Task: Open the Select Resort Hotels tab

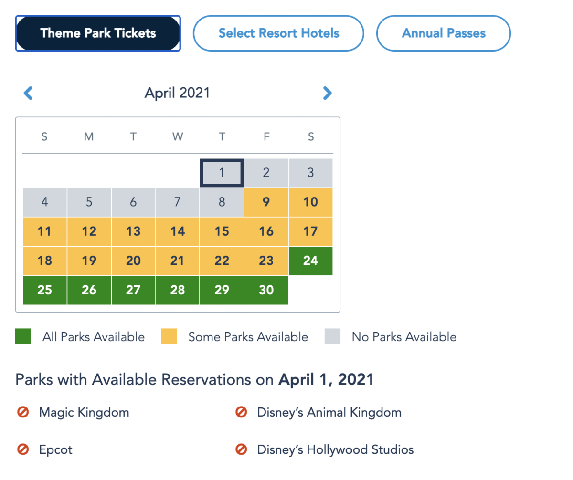Action: [x=278, y=33]
